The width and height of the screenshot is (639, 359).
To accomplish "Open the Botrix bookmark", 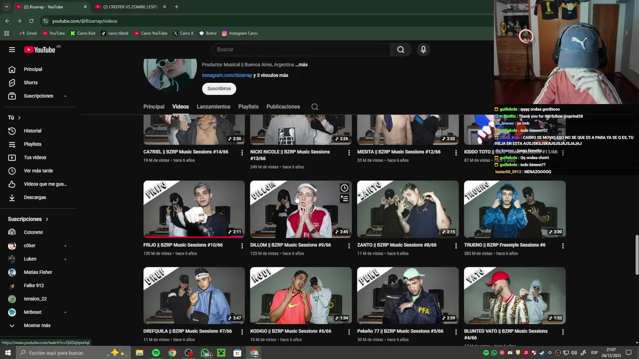I will (x=208, y=33).
